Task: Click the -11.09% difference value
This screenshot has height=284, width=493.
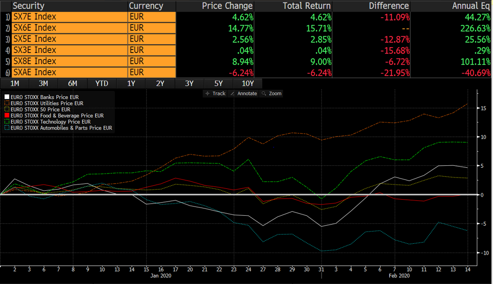Action: point(395,17)
